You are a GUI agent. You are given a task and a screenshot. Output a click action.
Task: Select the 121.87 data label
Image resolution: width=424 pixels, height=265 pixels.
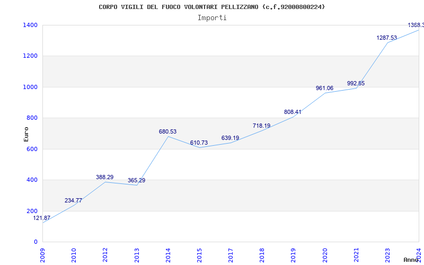click(42, 218)
